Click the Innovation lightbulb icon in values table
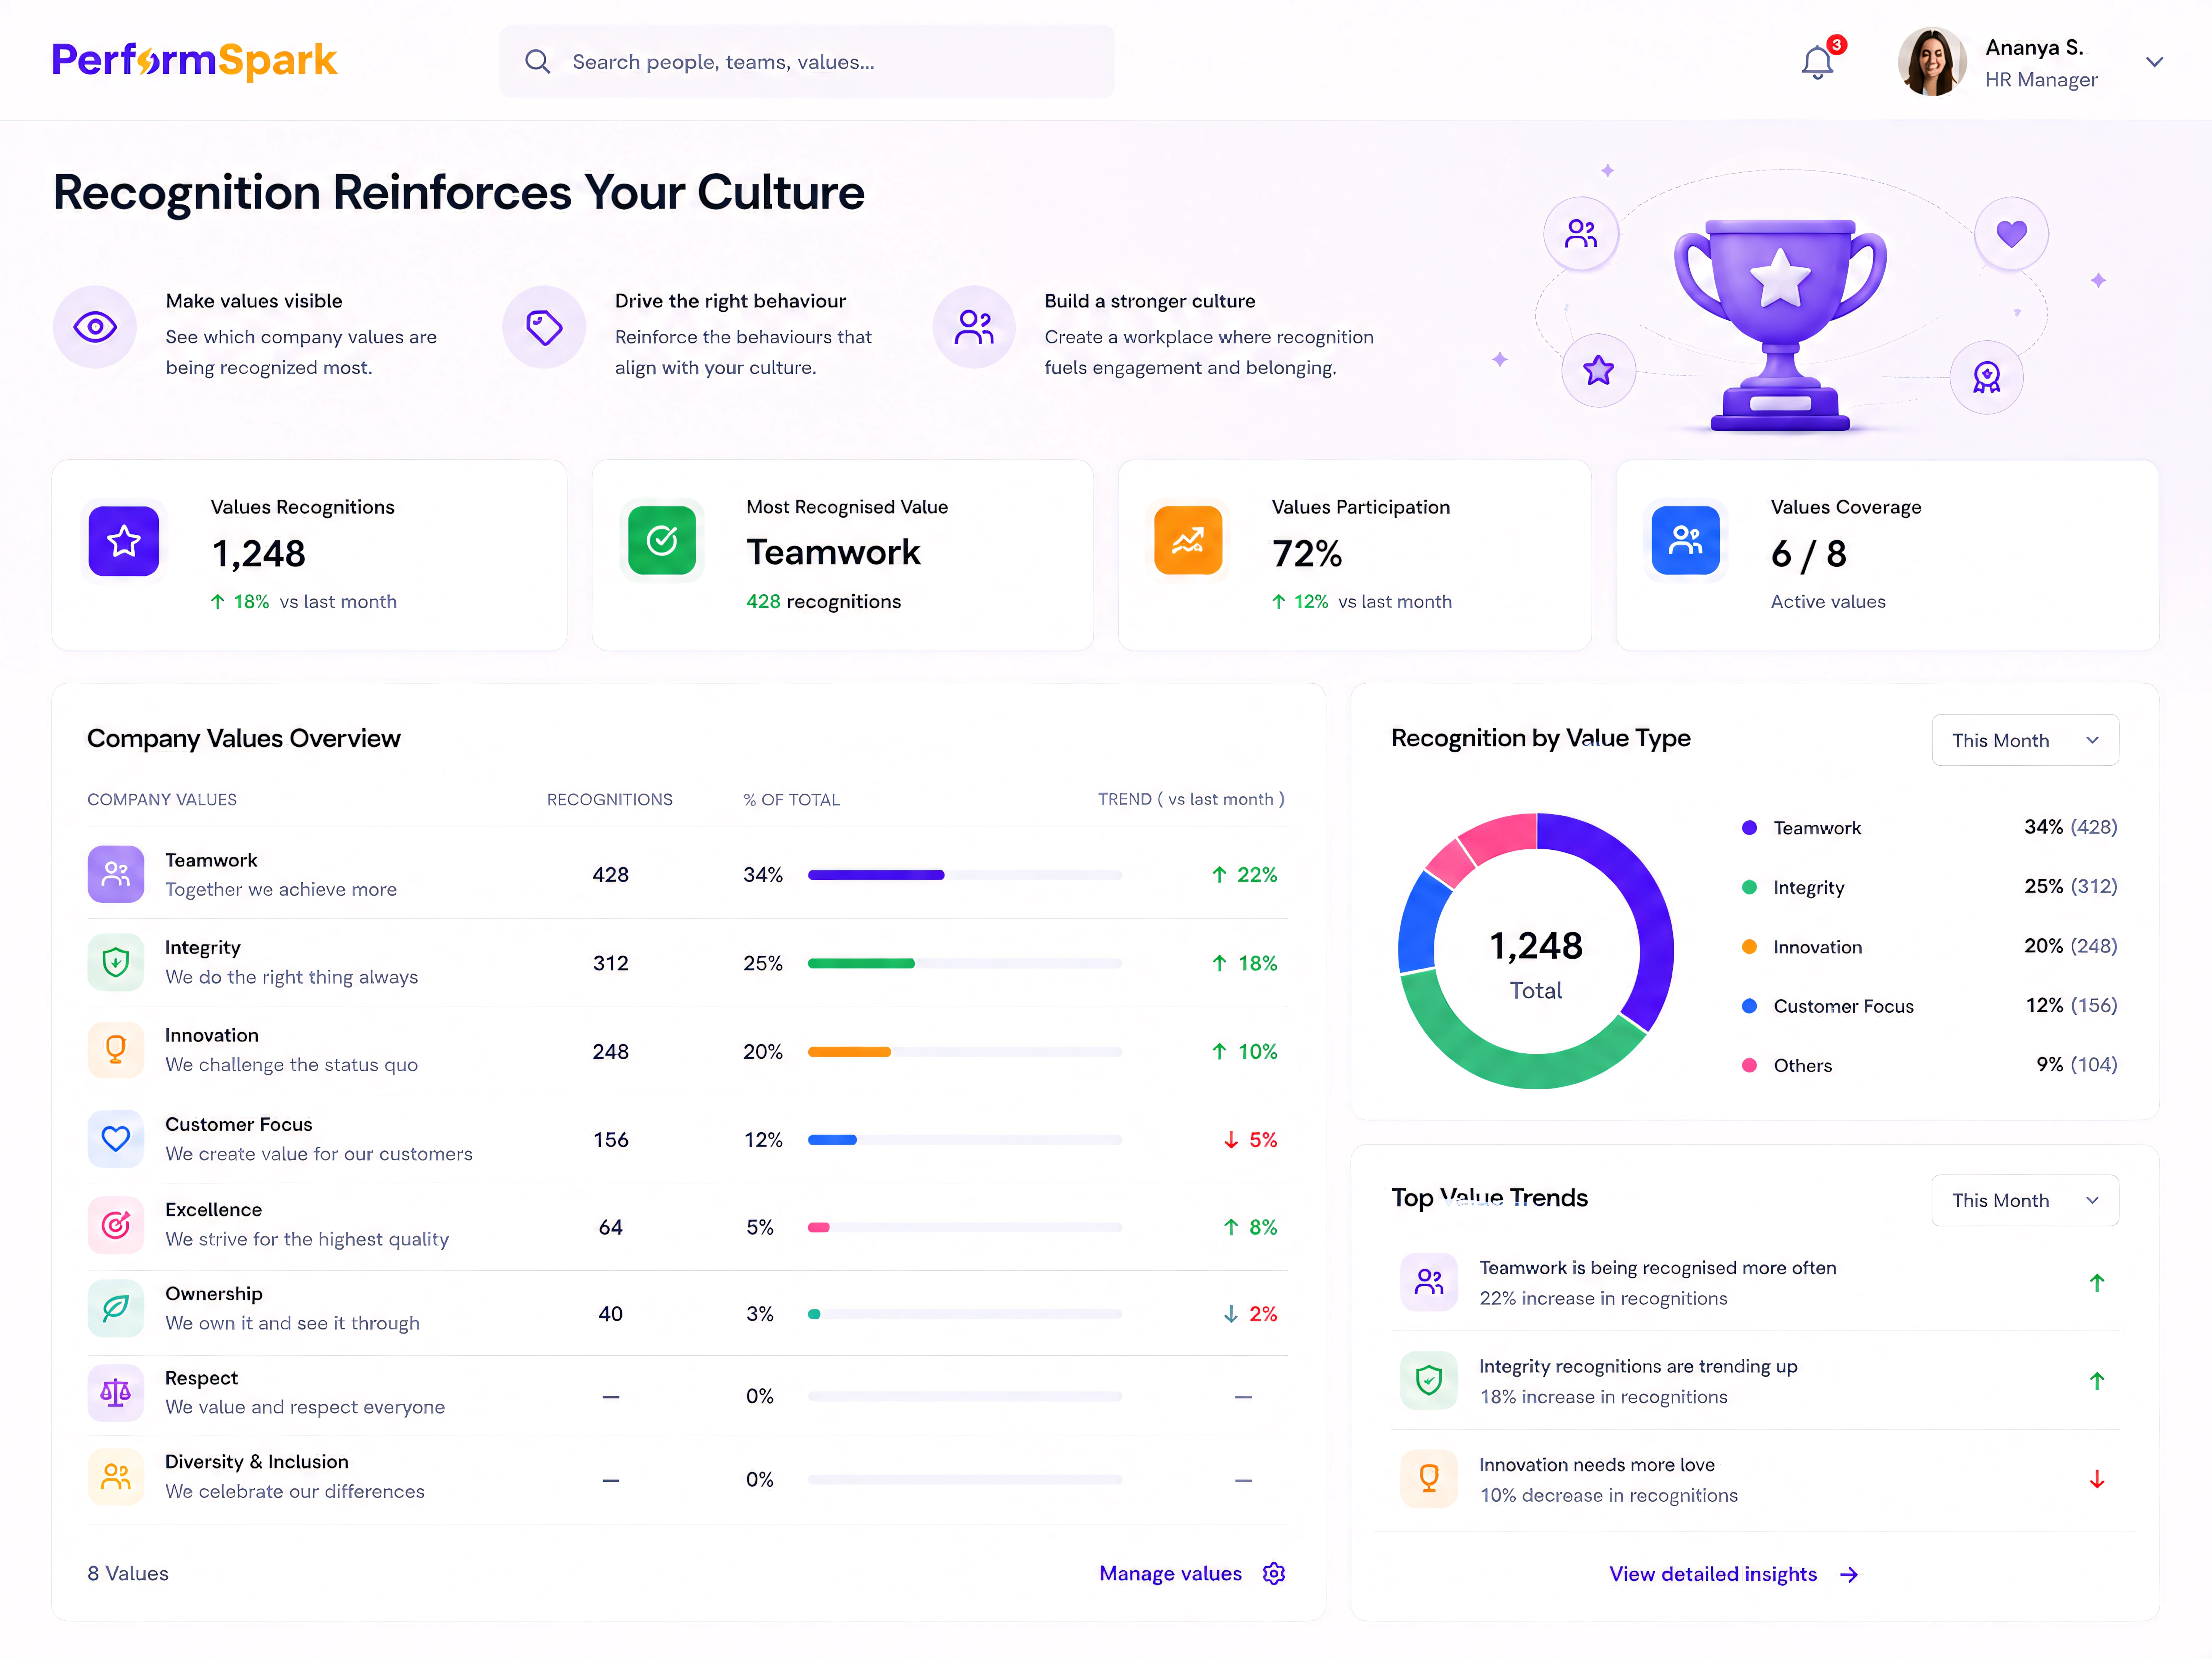Image resolution: width=2212 pixels, height=1659 pixels. point(116,1050)
